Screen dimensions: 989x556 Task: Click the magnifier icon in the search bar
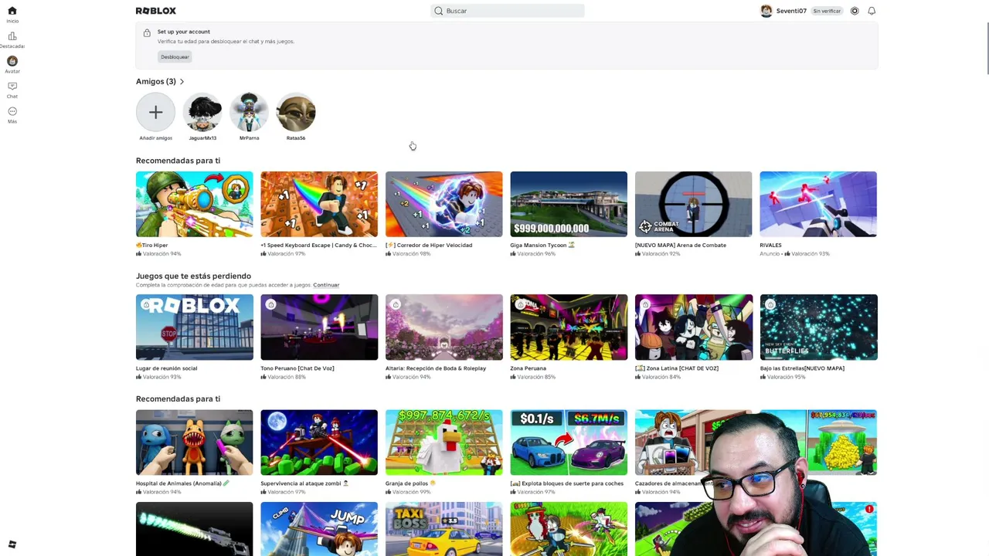(x=439, y=11)
